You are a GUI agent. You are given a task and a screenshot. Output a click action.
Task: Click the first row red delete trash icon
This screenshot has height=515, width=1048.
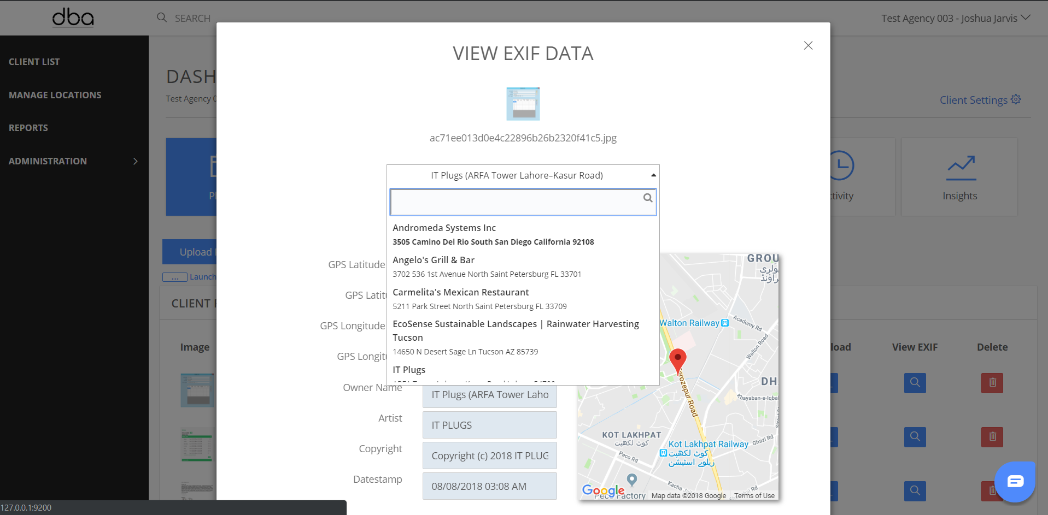(x=992, y=383)
